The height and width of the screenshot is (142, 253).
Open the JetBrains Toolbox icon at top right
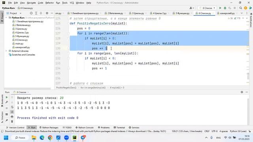[x=250, y=8]
